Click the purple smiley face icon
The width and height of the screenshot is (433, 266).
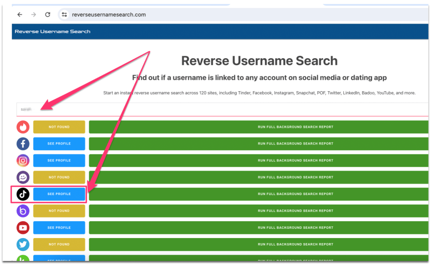23,177
